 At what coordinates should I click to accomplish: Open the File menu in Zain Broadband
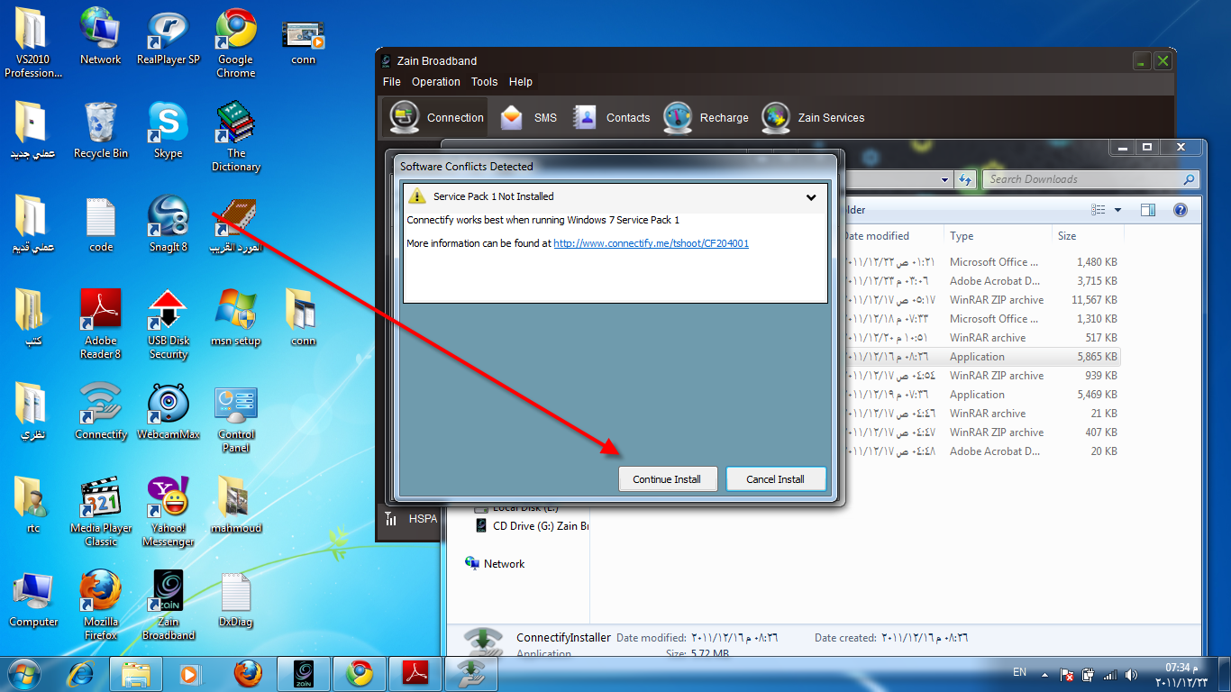pyautogui.click(x=392, y=82)
